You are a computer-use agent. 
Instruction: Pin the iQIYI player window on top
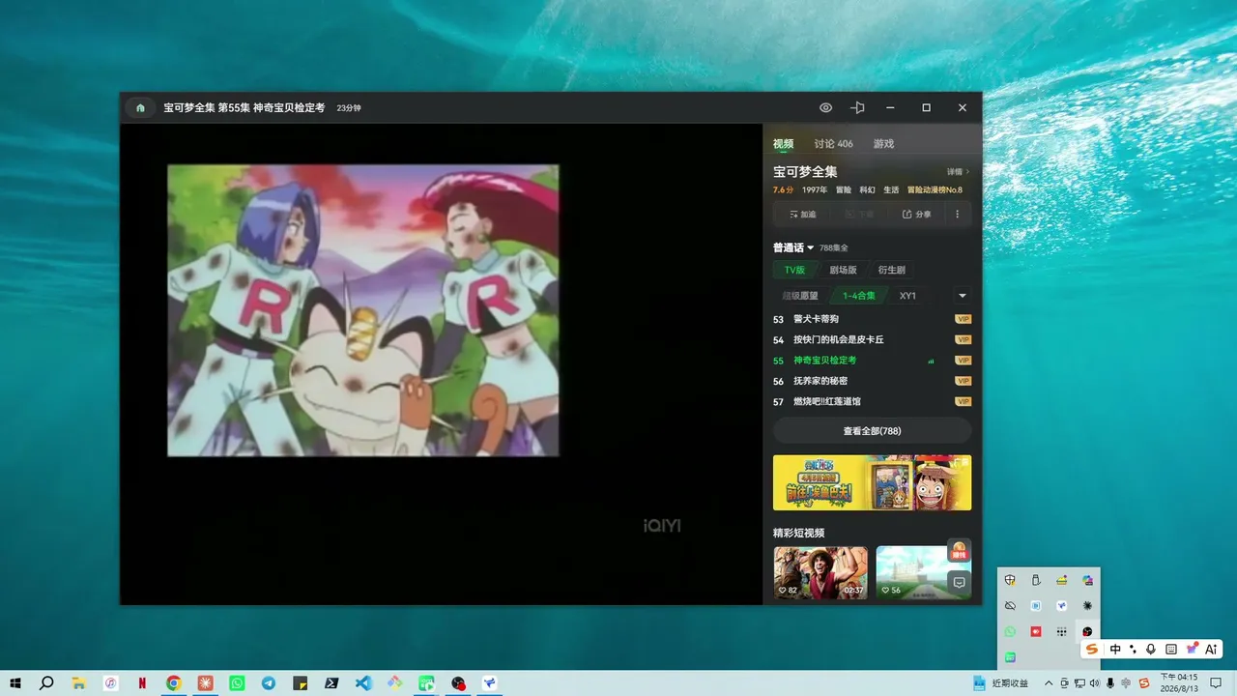click(857, 108)
